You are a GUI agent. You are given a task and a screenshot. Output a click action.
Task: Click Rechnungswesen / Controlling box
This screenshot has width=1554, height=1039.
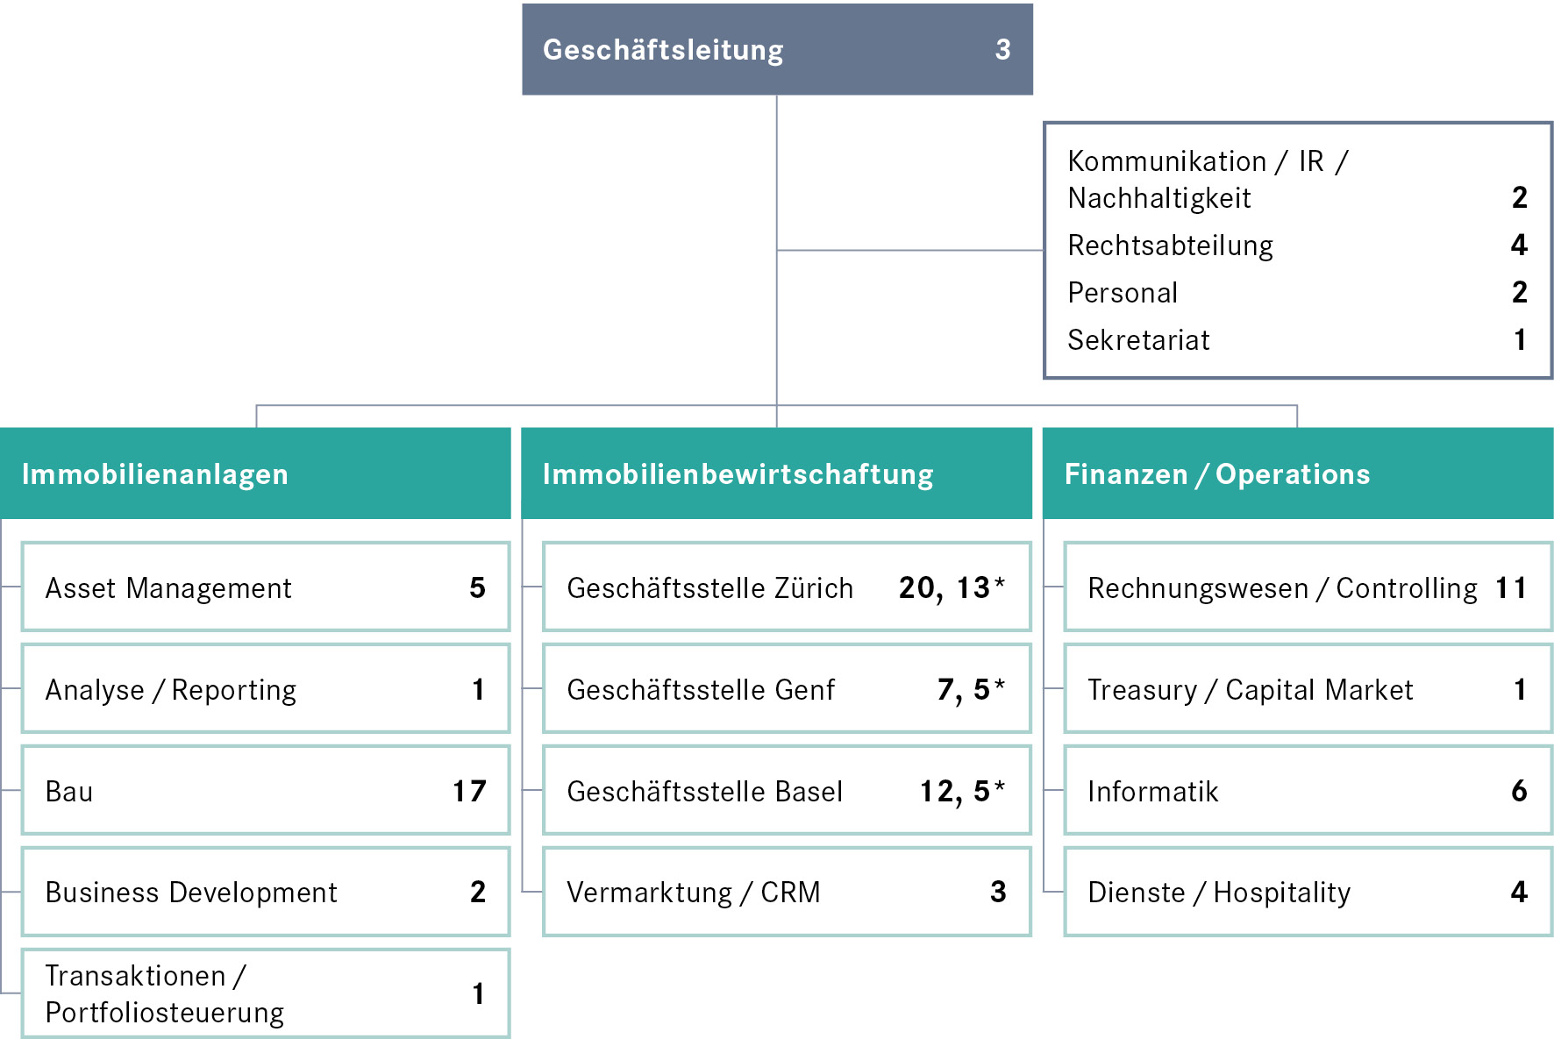pos(1307,587)
